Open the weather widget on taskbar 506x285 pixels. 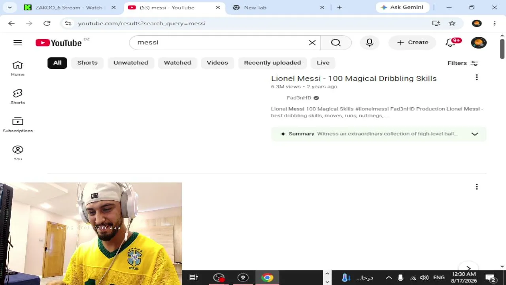(358, 277)
